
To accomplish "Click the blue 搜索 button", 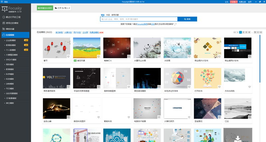I will [187, 19].
